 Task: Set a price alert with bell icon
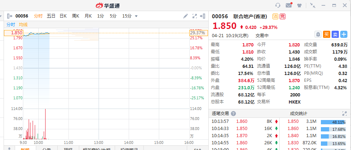tap(318, 34)
